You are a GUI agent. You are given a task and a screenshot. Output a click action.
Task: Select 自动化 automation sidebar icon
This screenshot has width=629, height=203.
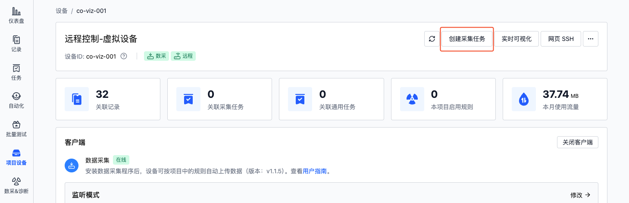[16, 100]
